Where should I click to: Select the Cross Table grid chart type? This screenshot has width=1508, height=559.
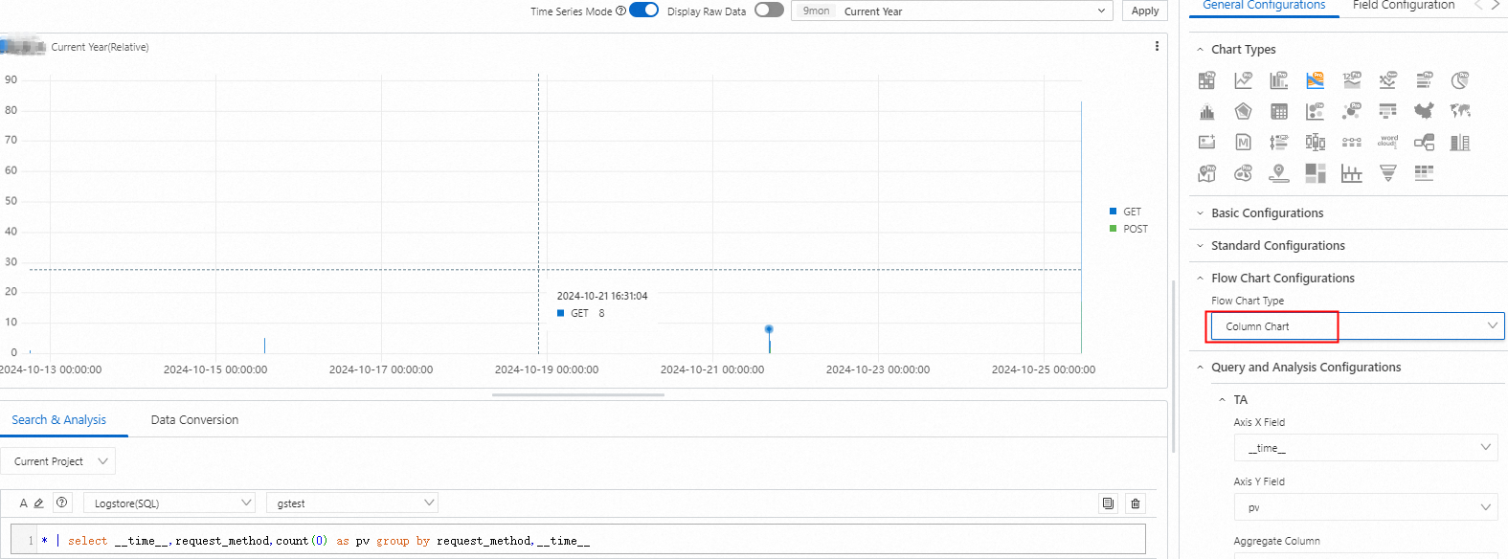1279,112
